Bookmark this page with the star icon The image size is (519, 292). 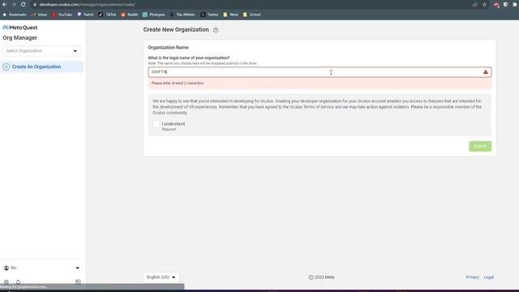(x=485, y=5)
